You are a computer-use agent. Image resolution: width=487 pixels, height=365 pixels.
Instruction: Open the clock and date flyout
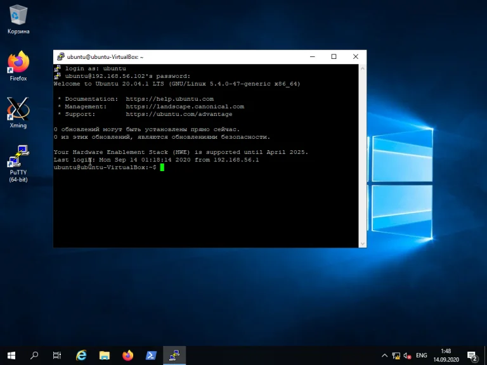pos(446,355)
